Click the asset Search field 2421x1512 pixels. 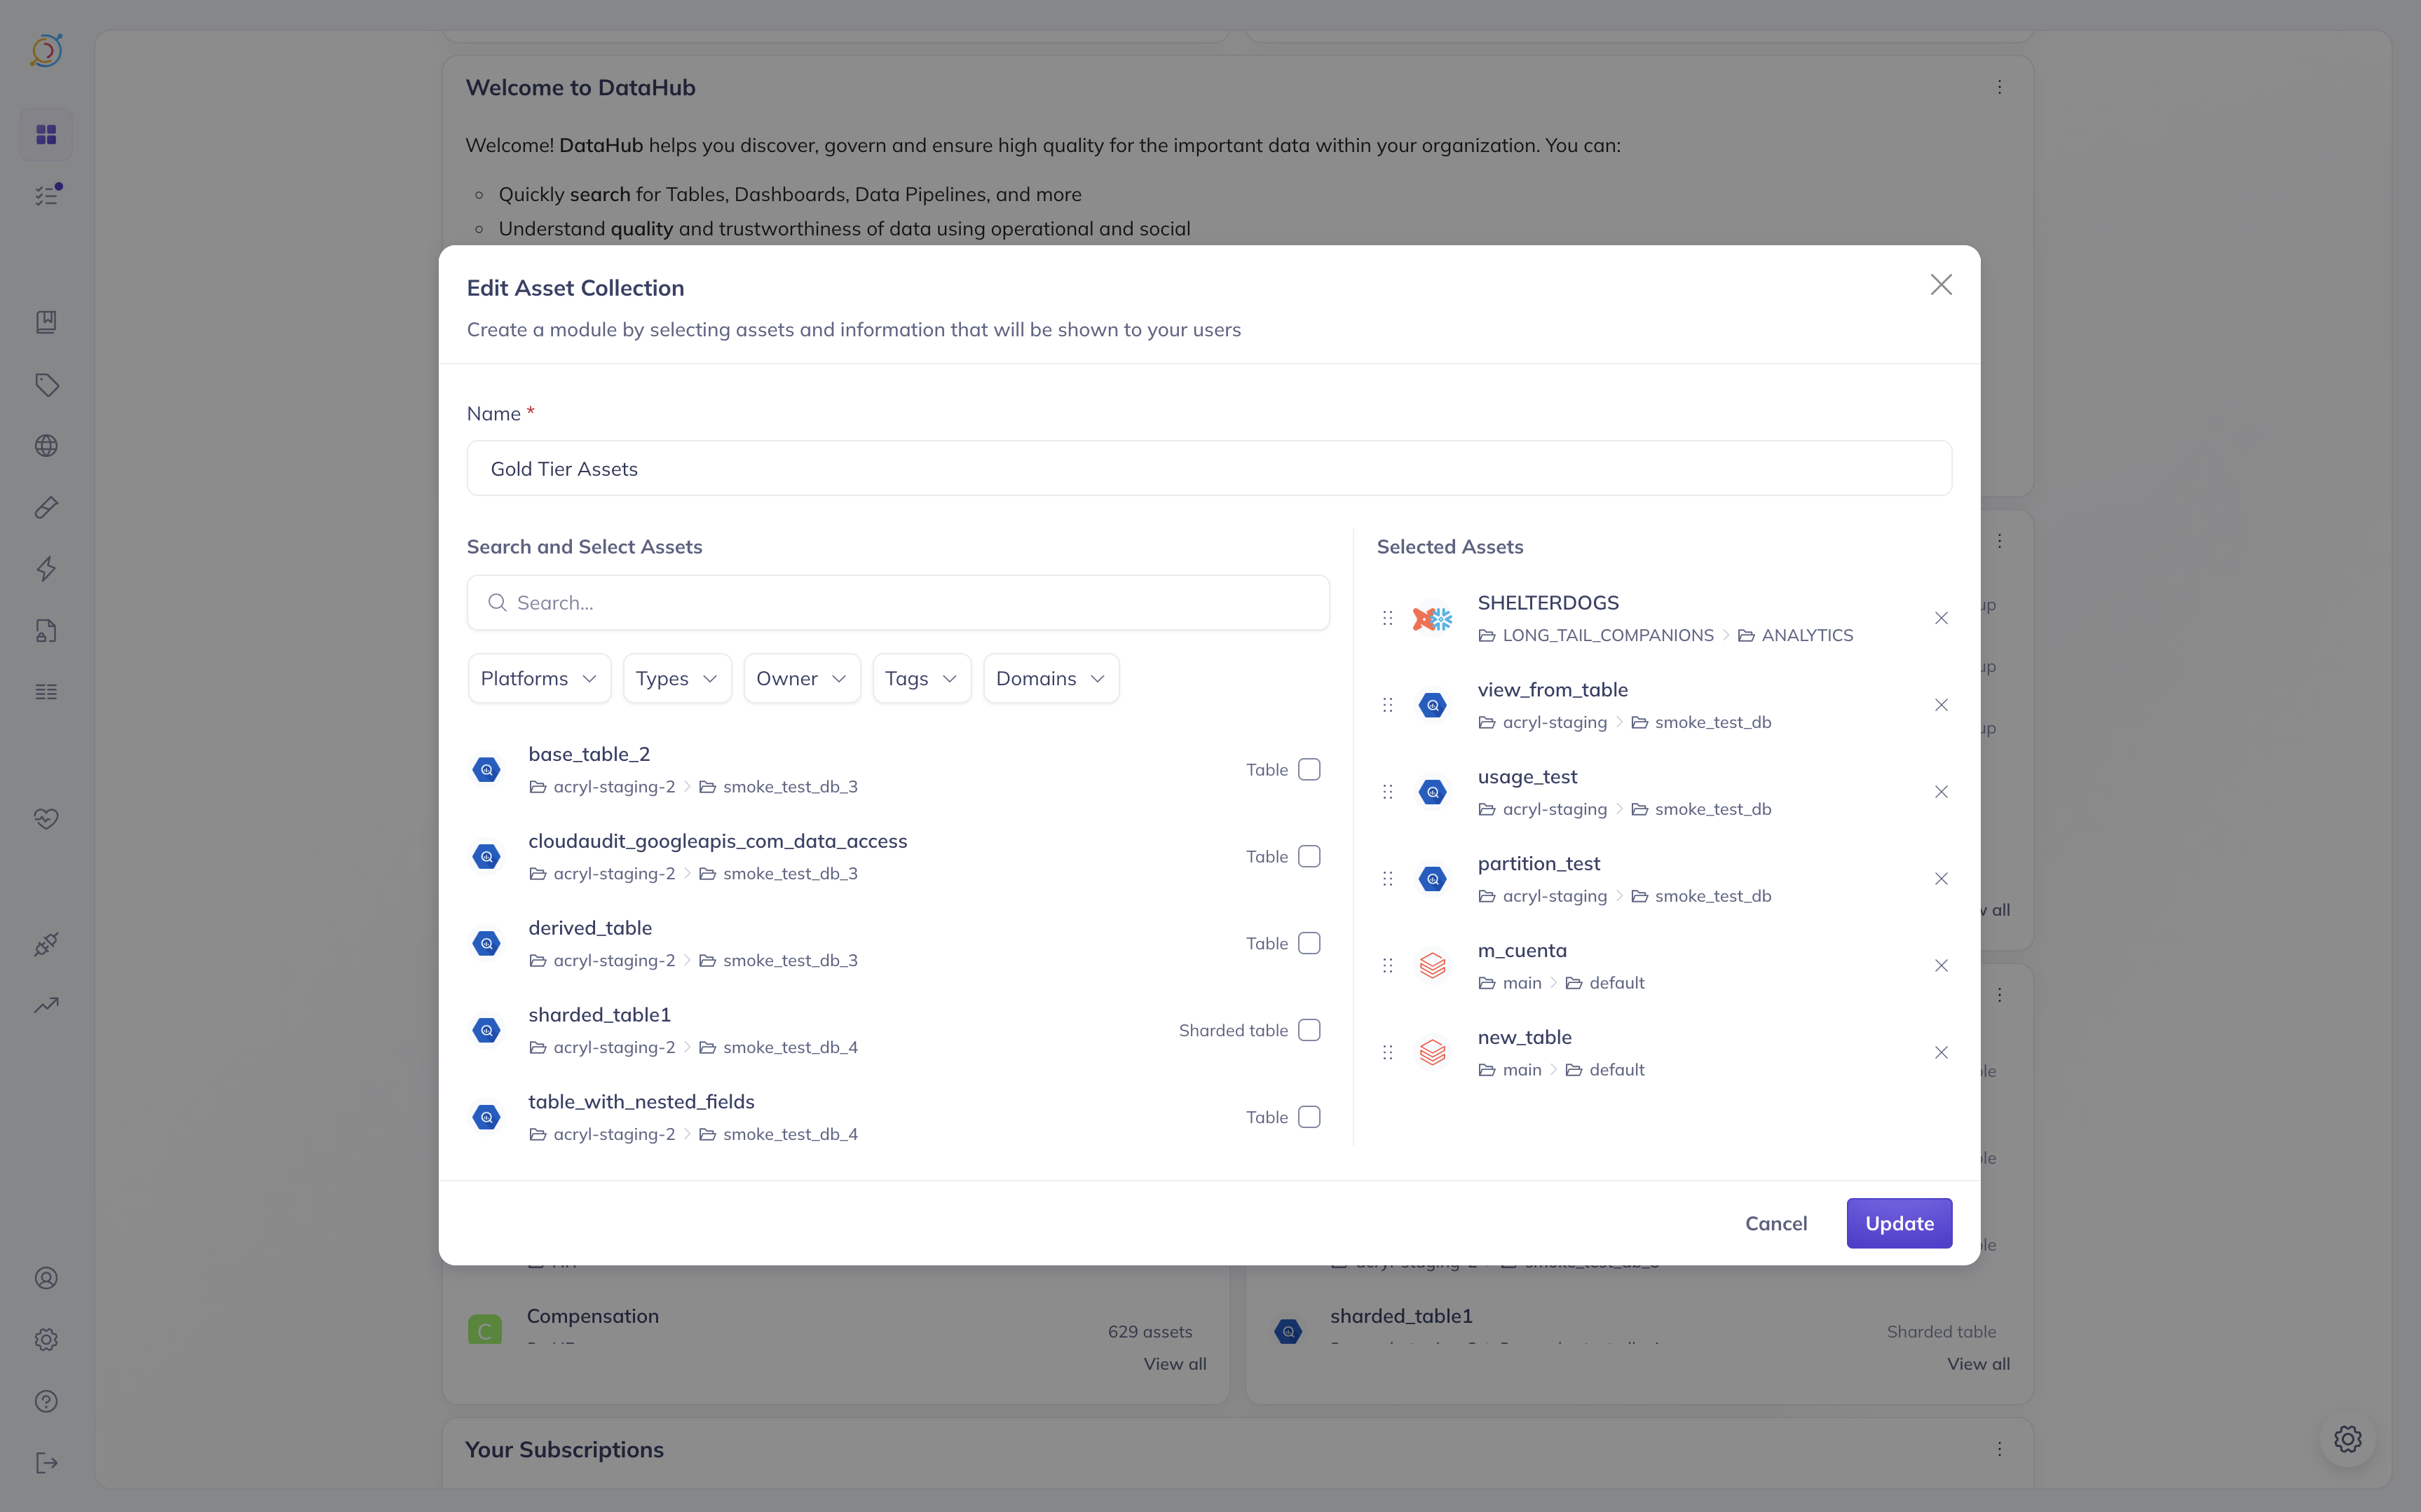point(899,603)
